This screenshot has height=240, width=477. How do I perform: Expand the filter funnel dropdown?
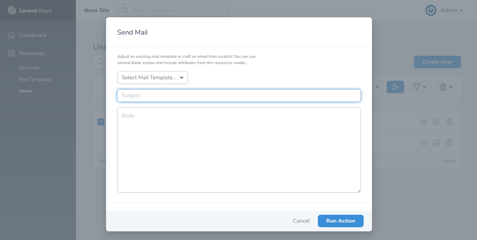point(419,87)
